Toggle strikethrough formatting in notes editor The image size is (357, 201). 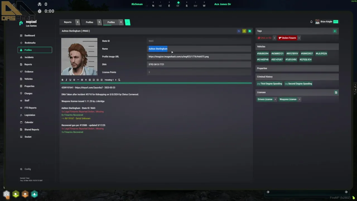[x=74, y=80]
